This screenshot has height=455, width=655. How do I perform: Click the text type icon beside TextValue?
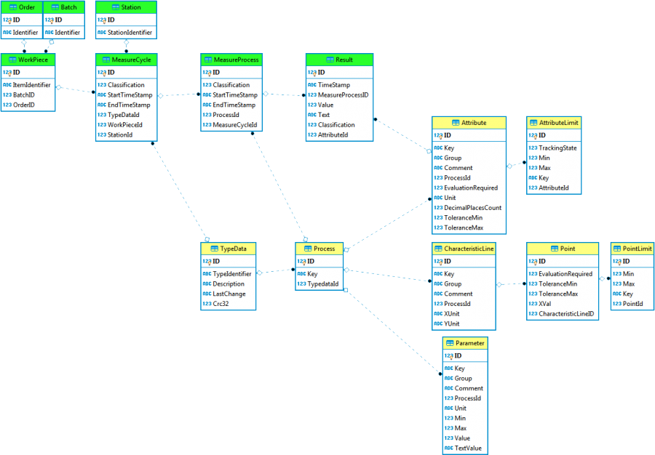(x=448, y=448)
